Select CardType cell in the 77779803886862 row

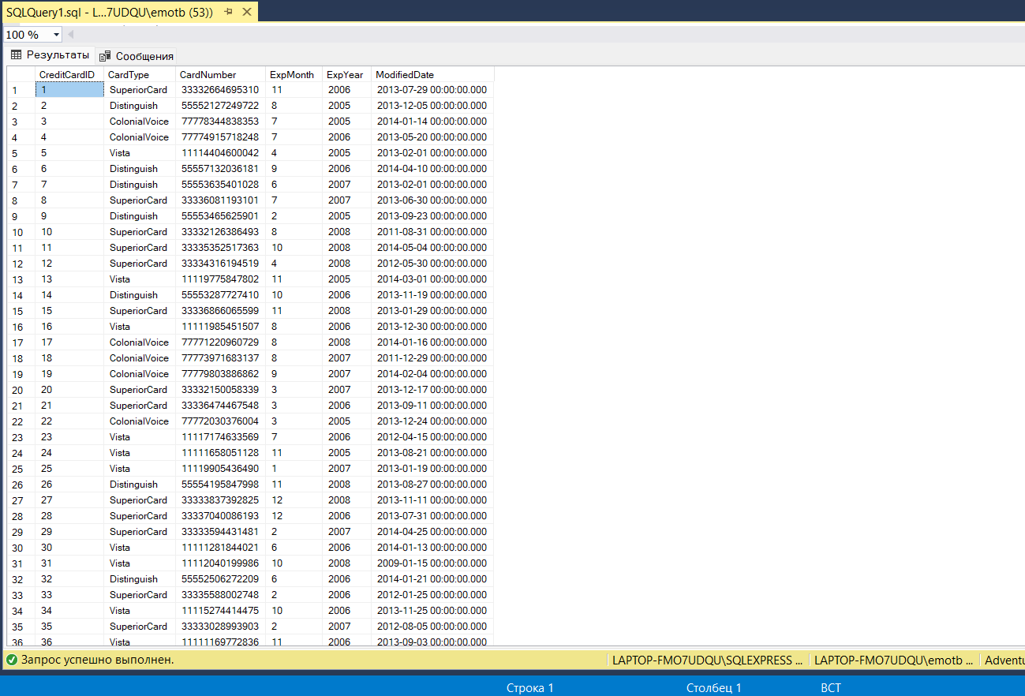tap(140, 374)
